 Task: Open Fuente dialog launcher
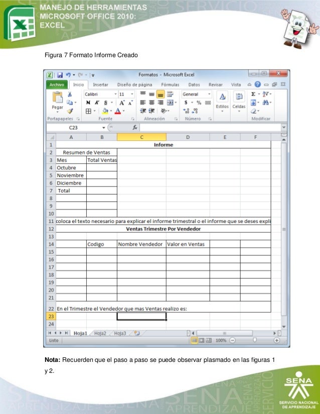[x=132, y=119]
